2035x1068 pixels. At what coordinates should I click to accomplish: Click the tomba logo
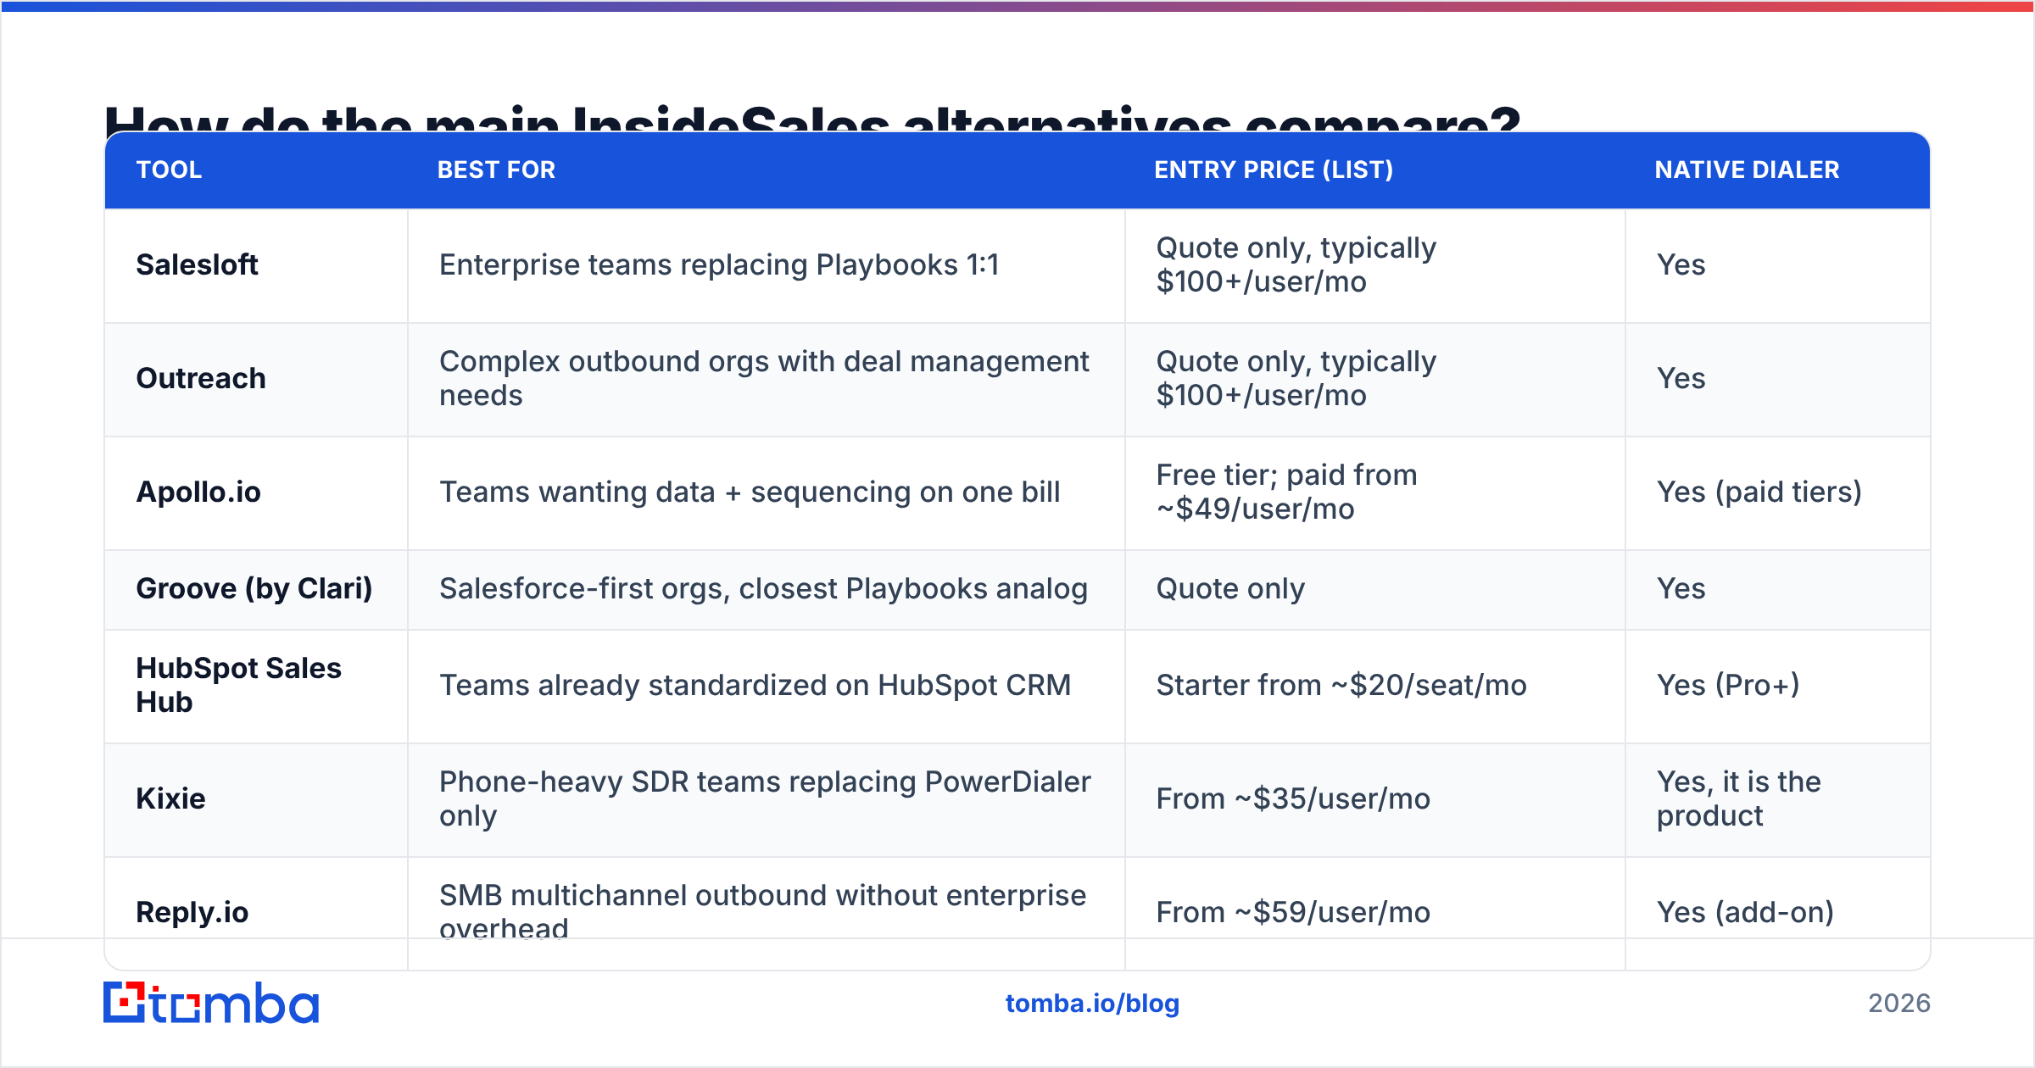click(x=211, y=1003)
